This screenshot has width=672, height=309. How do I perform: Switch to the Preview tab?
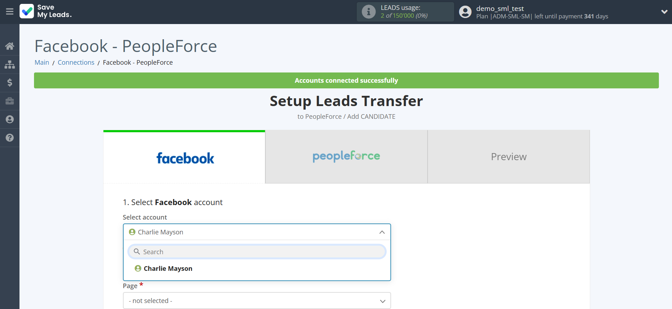(508, 157)
